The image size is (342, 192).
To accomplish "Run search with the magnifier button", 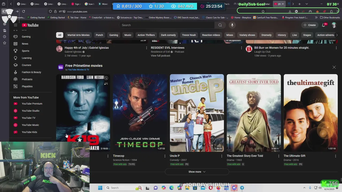I will pyautogui.click(x=220, y=25).
